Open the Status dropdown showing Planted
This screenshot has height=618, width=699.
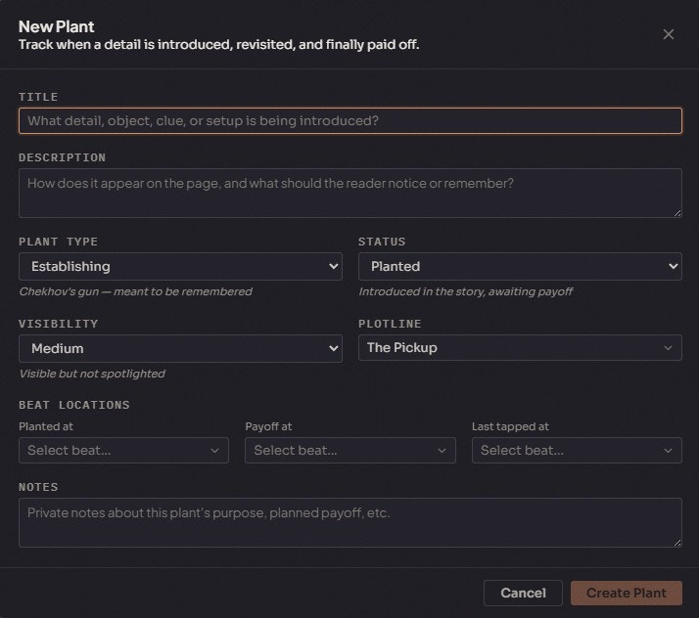[519, 266]
